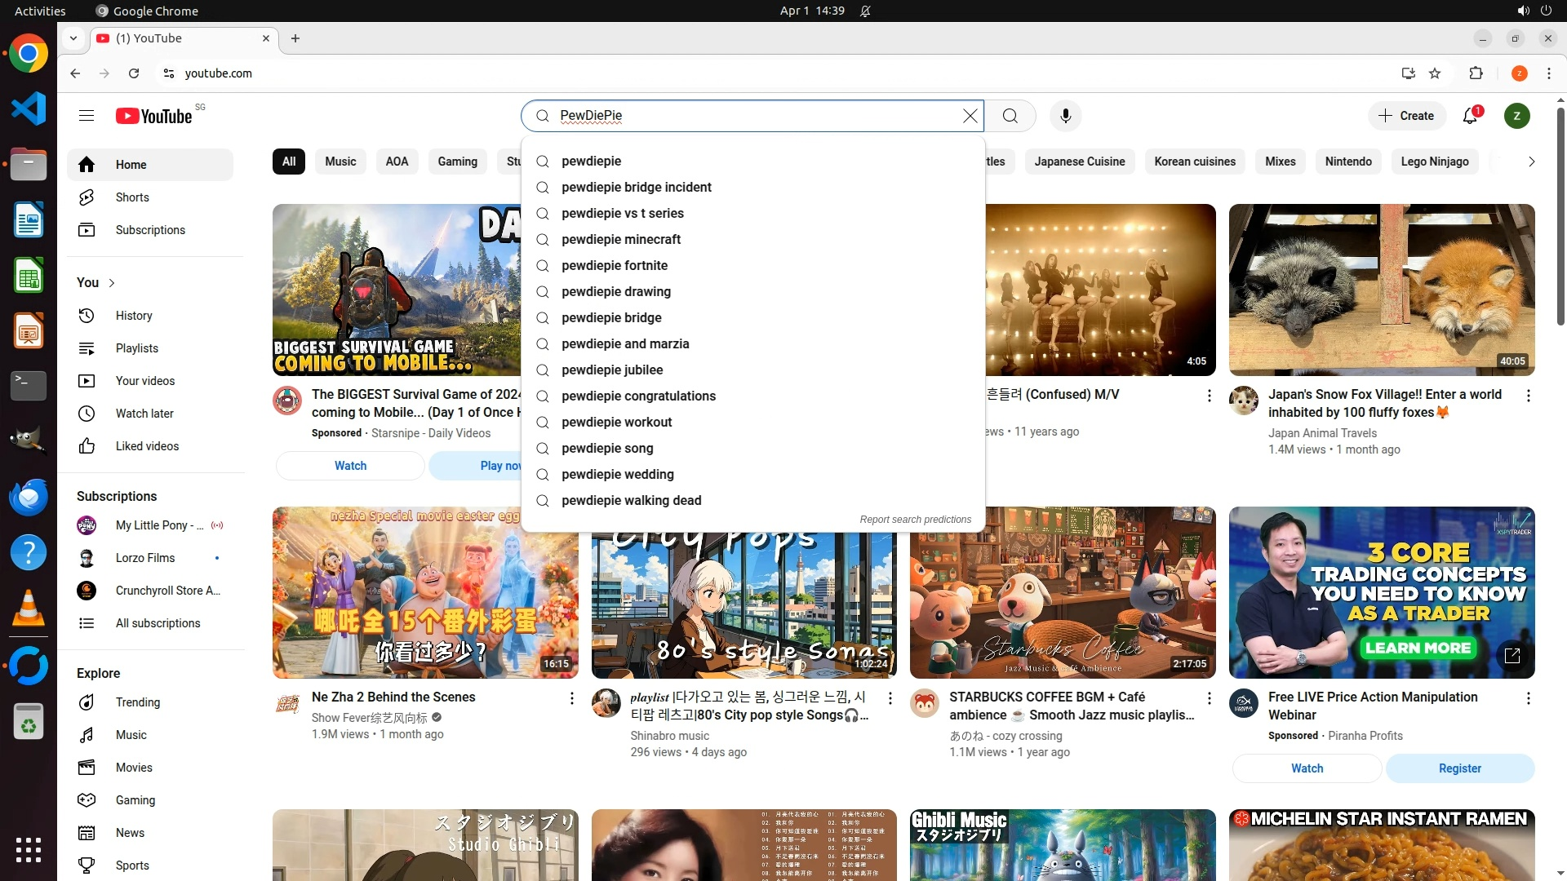Select 'pewdiepie vs t series' suggestion
Screen dimensions: 1567x881
click(622, 213)
